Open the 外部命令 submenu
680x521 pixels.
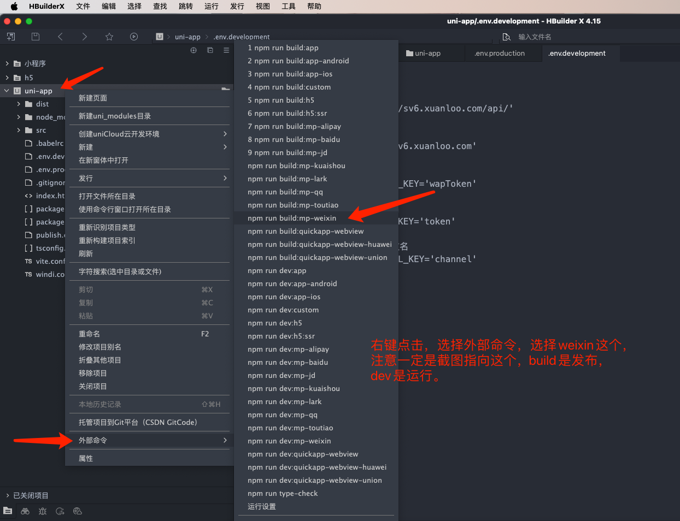(149, 440)
